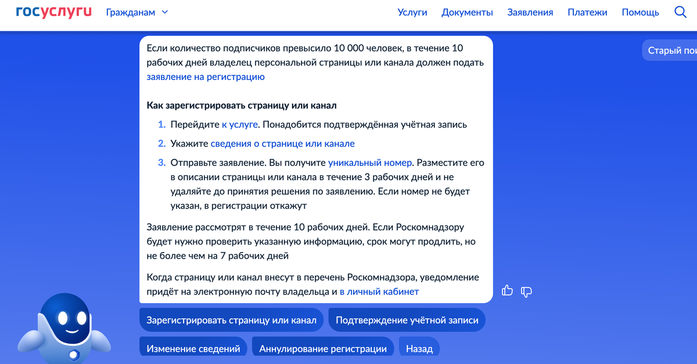Open the Помощь section
697x364 pixels.
tap(640, 12)
